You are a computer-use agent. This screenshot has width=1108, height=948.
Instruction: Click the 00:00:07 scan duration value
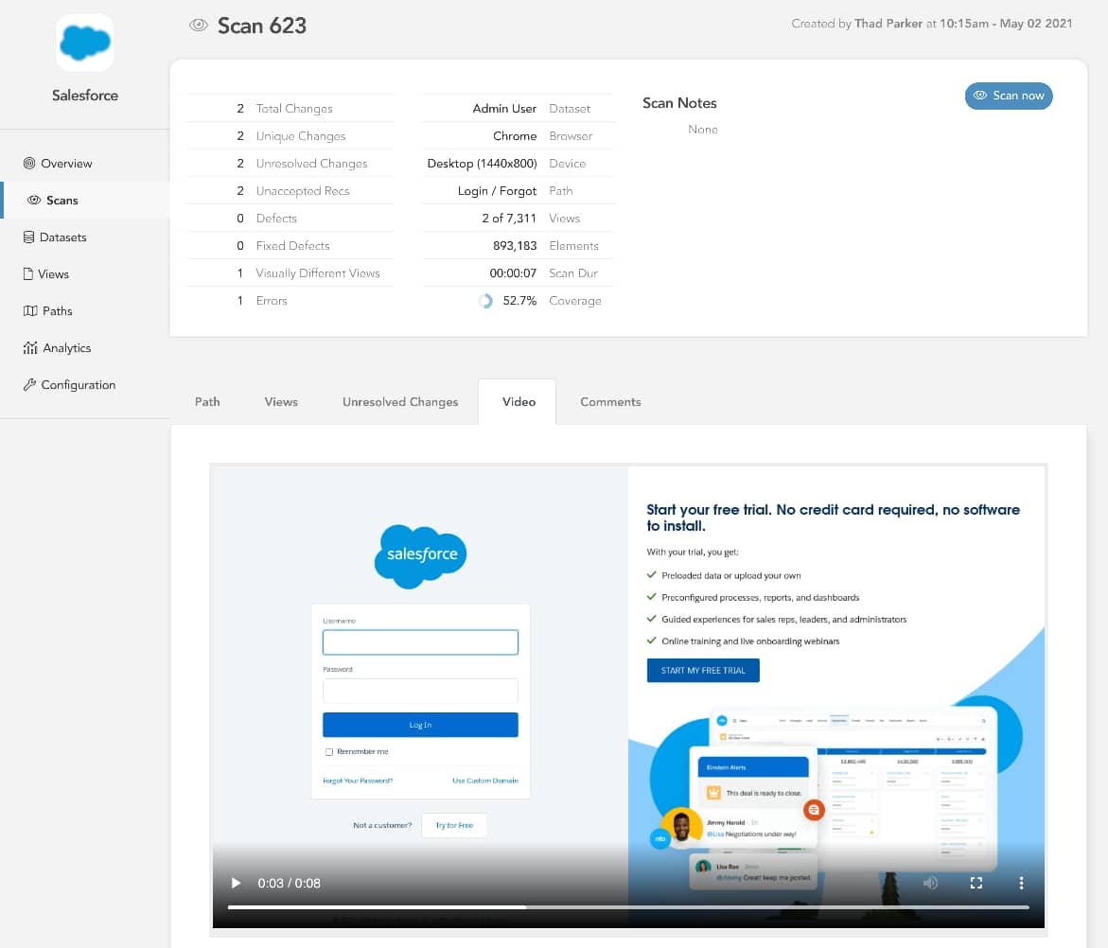pos(513,273)
